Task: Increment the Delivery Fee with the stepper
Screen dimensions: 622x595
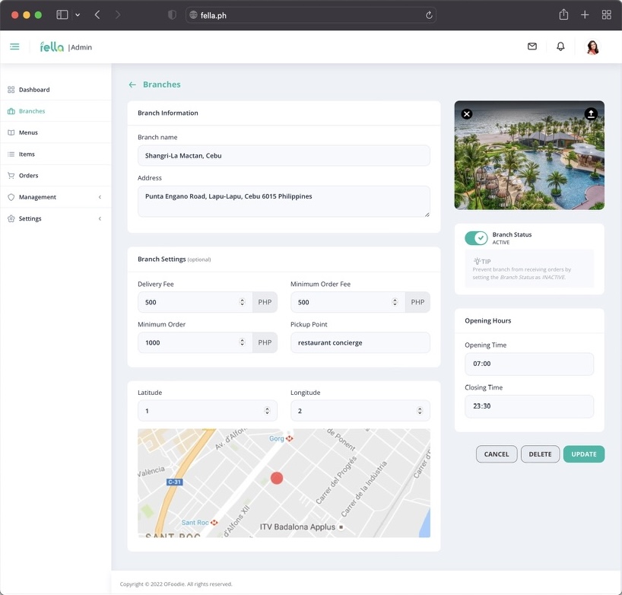Action: (x=243, y=298)
